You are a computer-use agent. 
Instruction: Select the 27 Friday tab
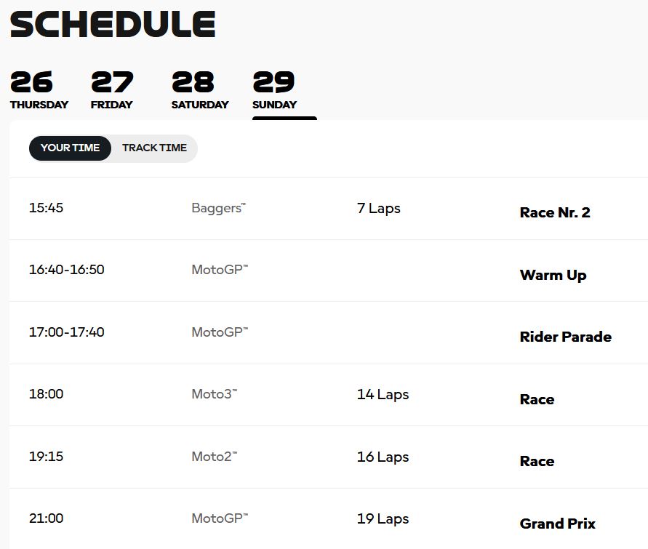coord(112,90)
